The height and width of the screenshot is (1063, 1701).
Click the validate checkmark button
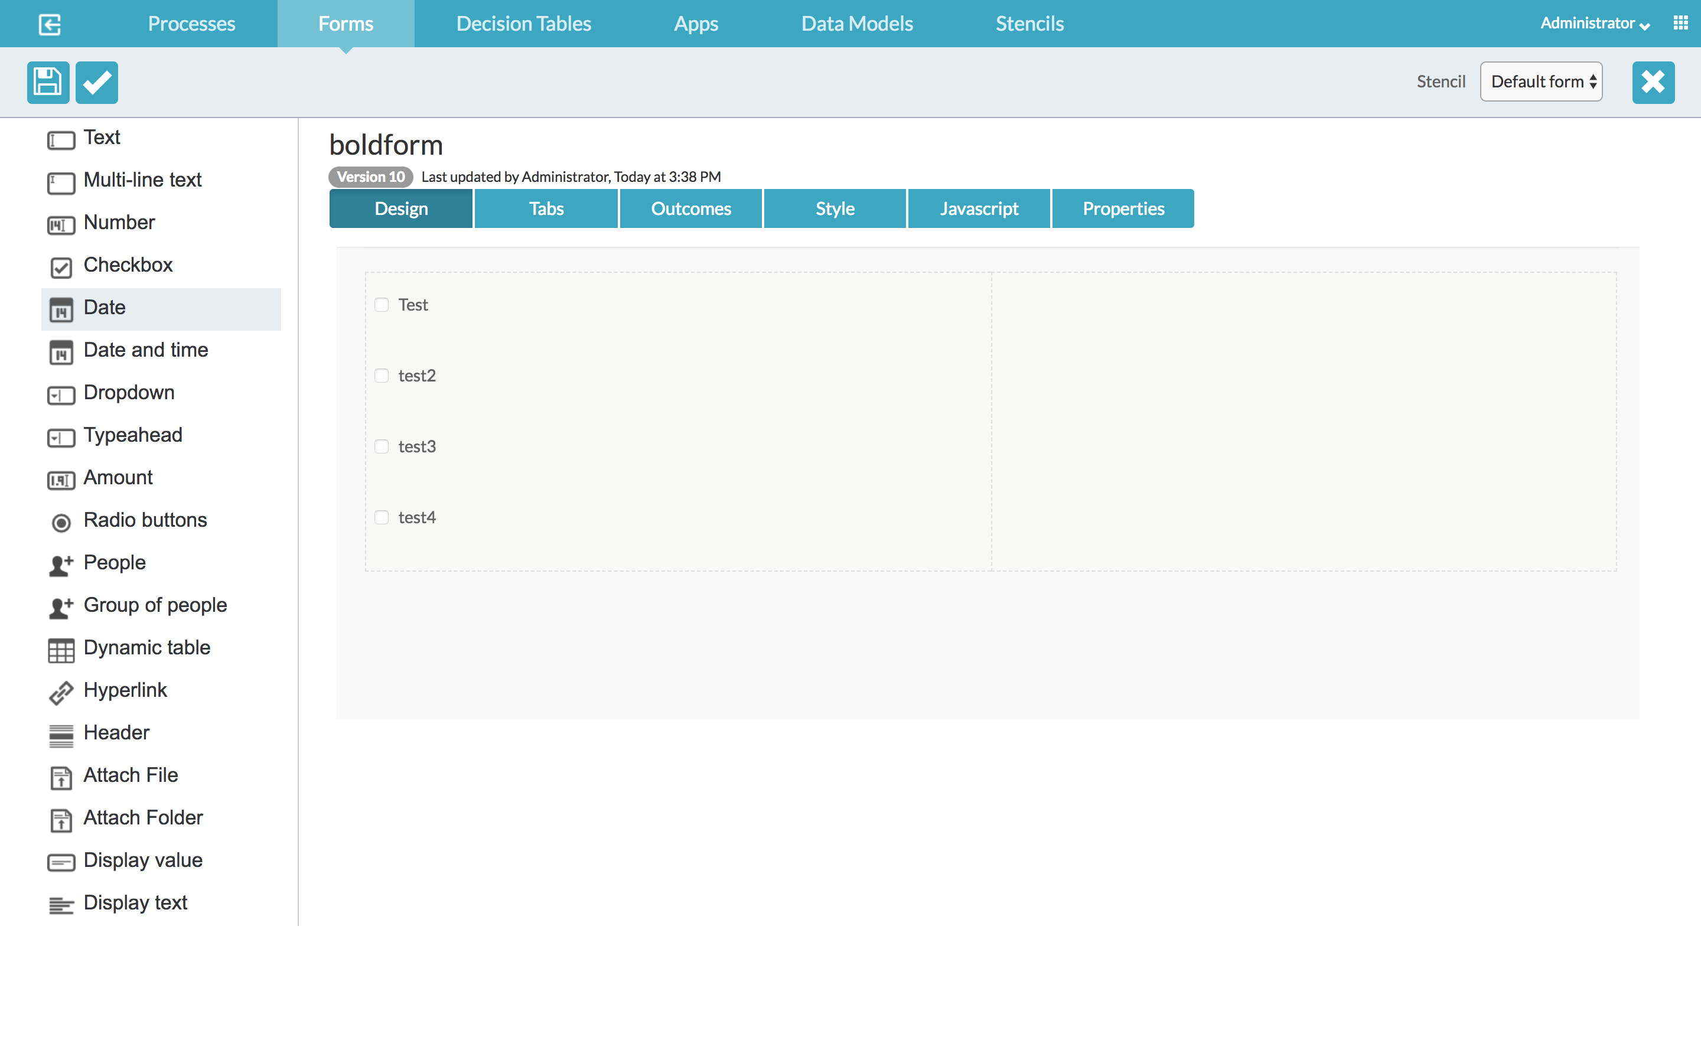click(96, 82)
